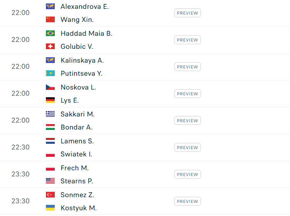Click the Brazil flag beside Haddad Maia
Screen dimensions: 290x216
(x=50, y=33)
